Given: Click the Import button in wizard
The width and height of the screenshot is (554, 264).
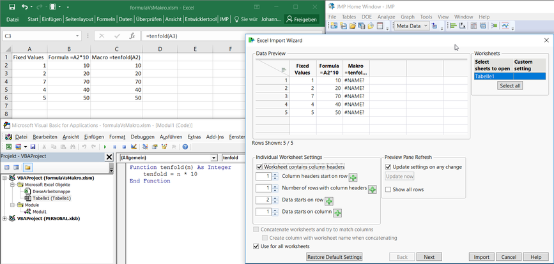Looking at the screenshot, I should [481, 257].
